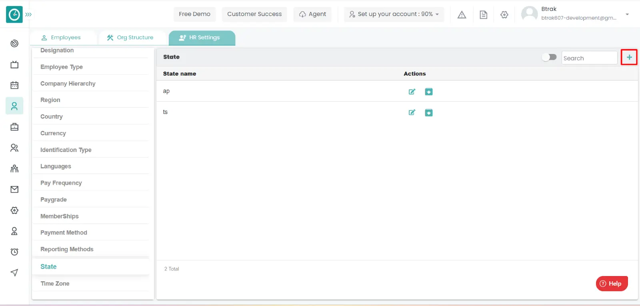Viewport: 640px width, 306px height.
Task: Open the gear settings icon in sidebar
Action: pos(14,210)
